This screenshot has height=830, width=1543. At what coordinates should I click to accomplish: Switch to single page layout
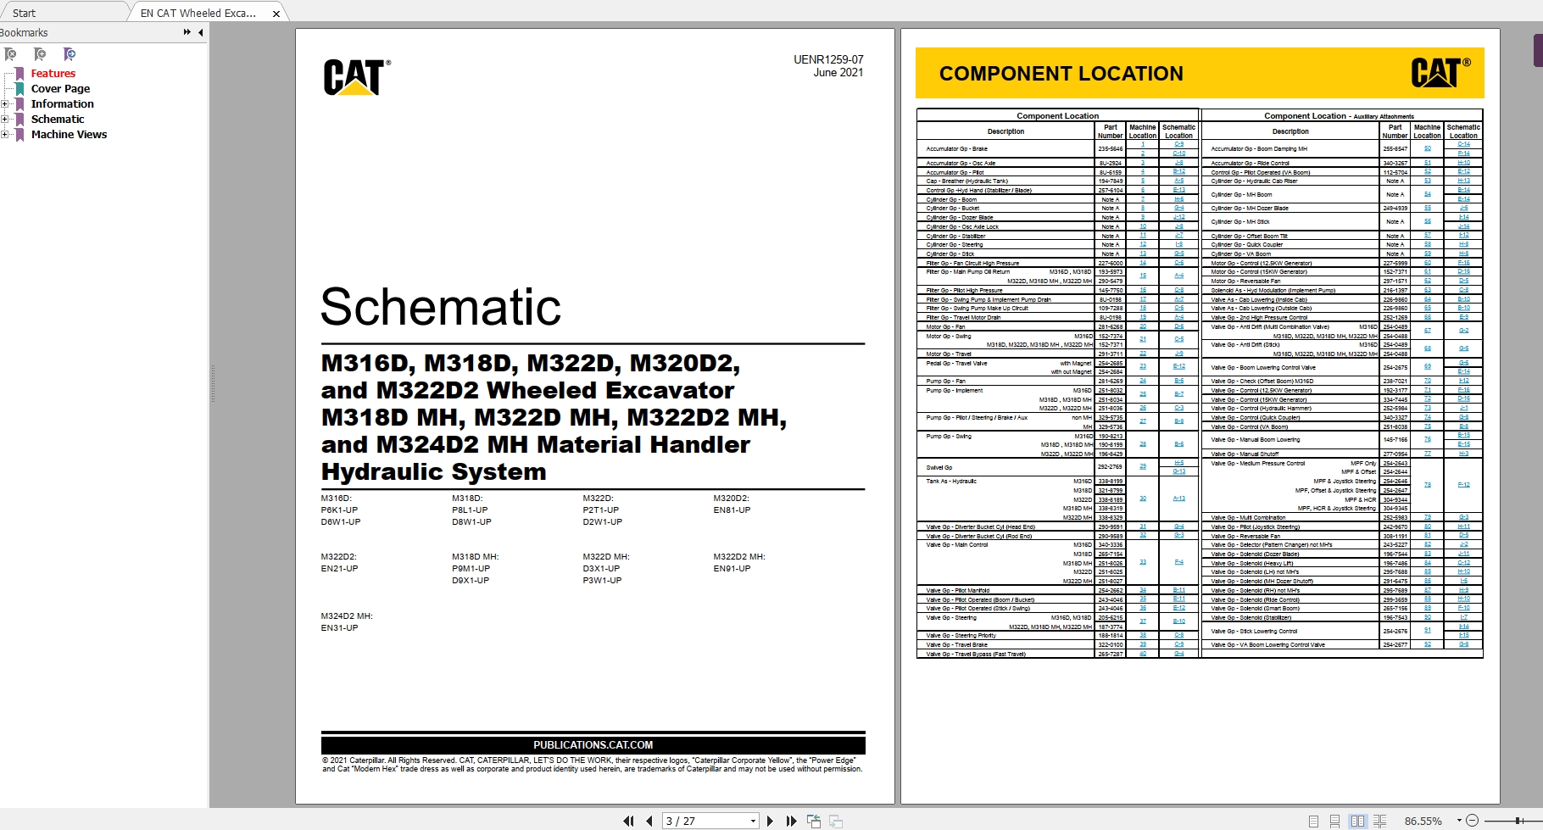point(1313,821)
